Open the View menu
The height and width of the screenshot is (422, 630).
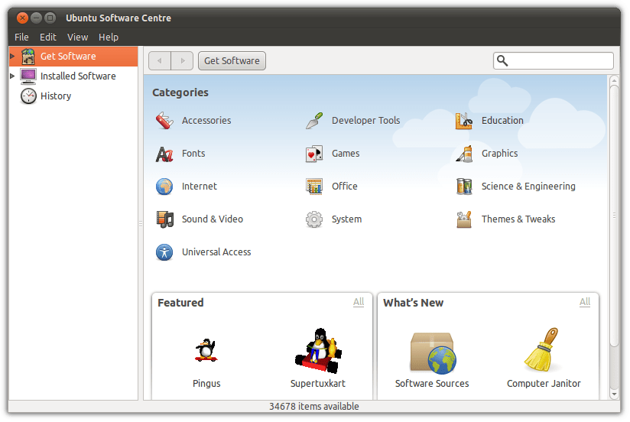[77, 37]
